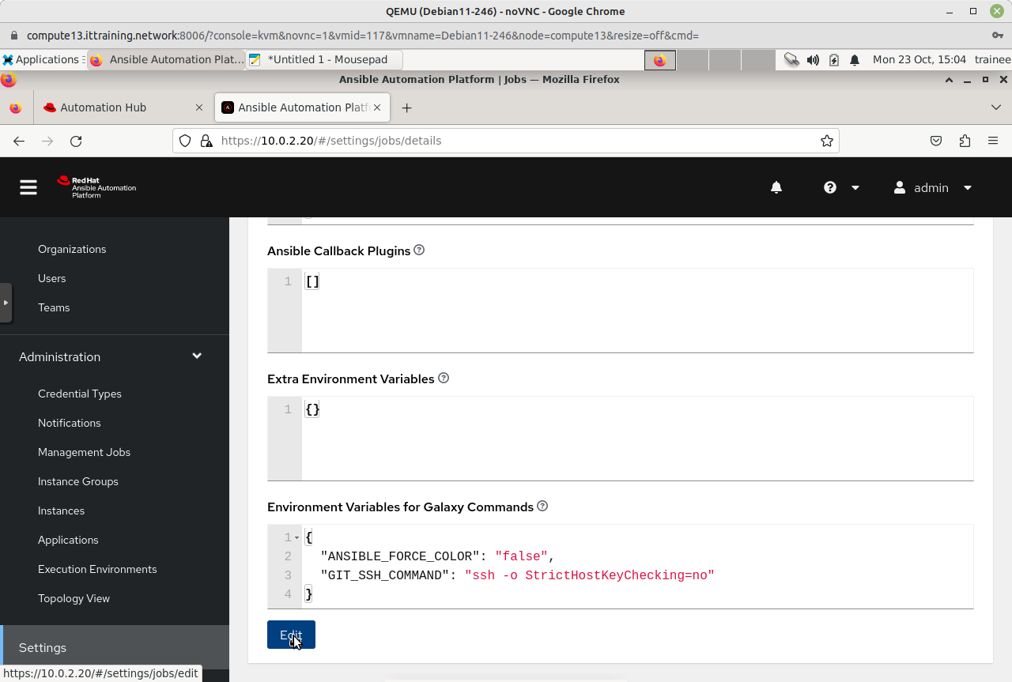1012x682 pixels.
Task: Open Notifications in the sidebar
Action: (x=70, y=423)
